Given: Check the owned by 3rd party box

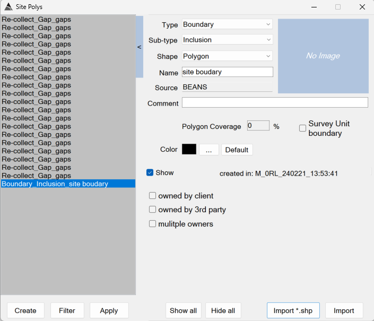Looking at the screenshot, I should tap(152, 210).
